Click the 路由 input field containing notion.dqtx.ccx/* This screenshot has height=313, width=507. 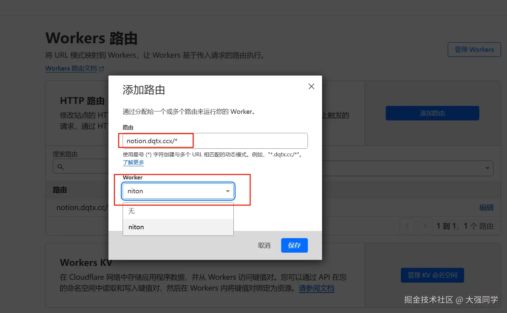click(x=215, y=141)
